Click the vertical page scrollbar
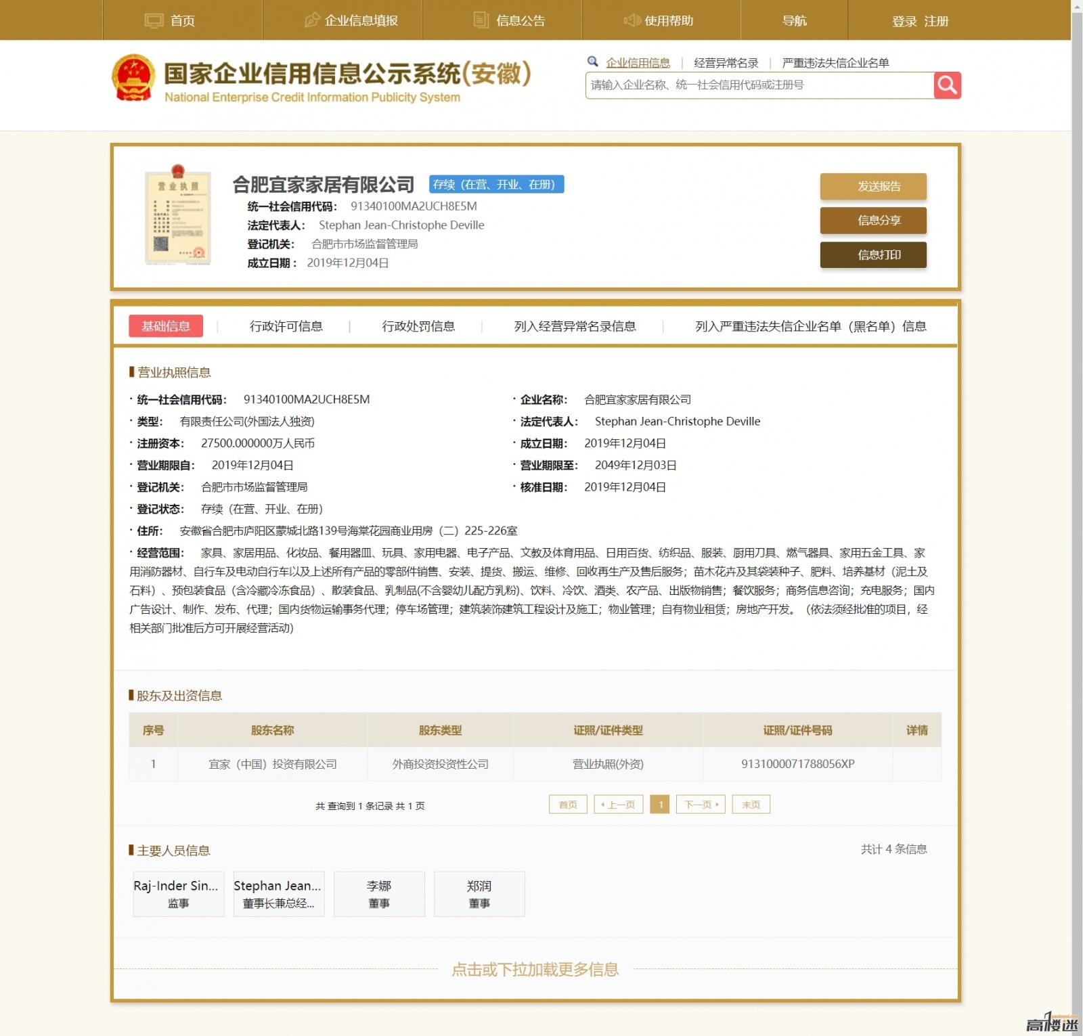Image resolution: width=1083 pixels, height=1036 pixels. pos(1077,518)
